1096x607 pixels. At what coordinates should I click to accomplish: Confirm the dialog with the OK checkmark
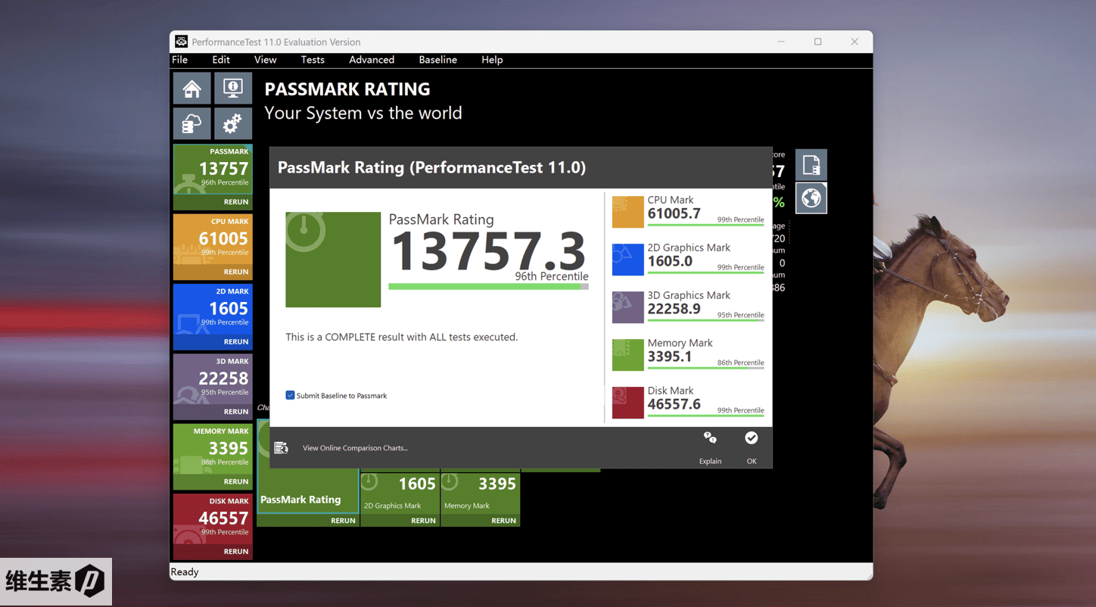click(x=751, y=439)
